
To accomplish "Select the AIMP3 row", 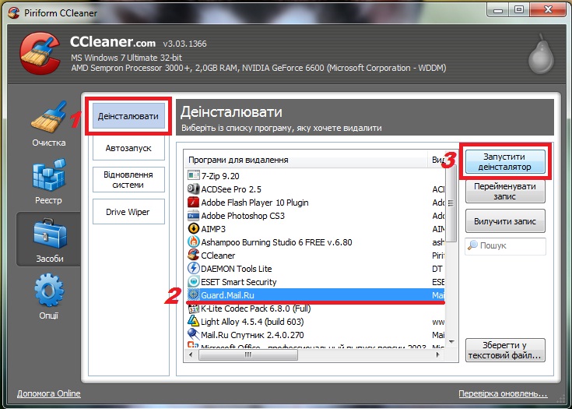I will (315, 228).
